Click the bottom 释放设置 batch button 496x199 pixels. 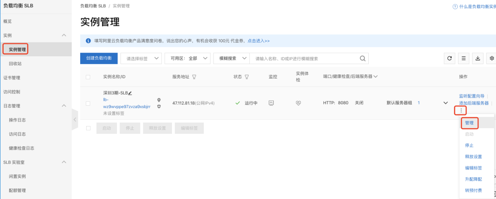158,128
